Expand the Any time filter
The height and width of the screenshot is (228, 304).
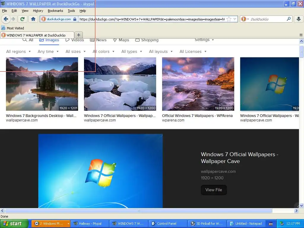tap(48, 51)
